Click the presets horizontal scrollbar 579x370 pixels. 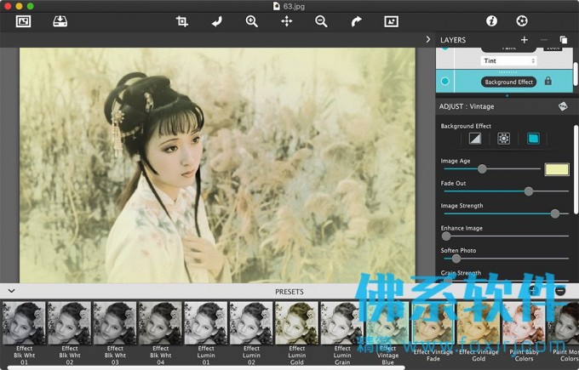(206, 367)
